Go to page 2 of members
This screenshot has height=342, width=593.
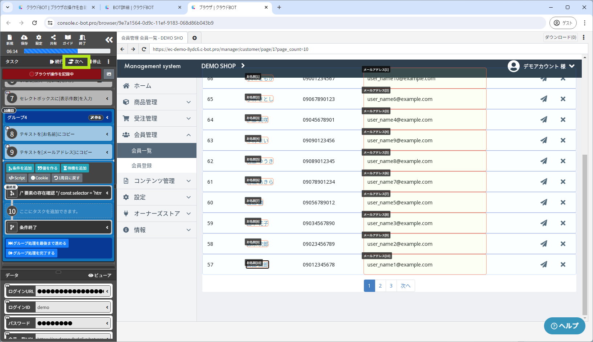pyautogui.click(x=380, y=286)
